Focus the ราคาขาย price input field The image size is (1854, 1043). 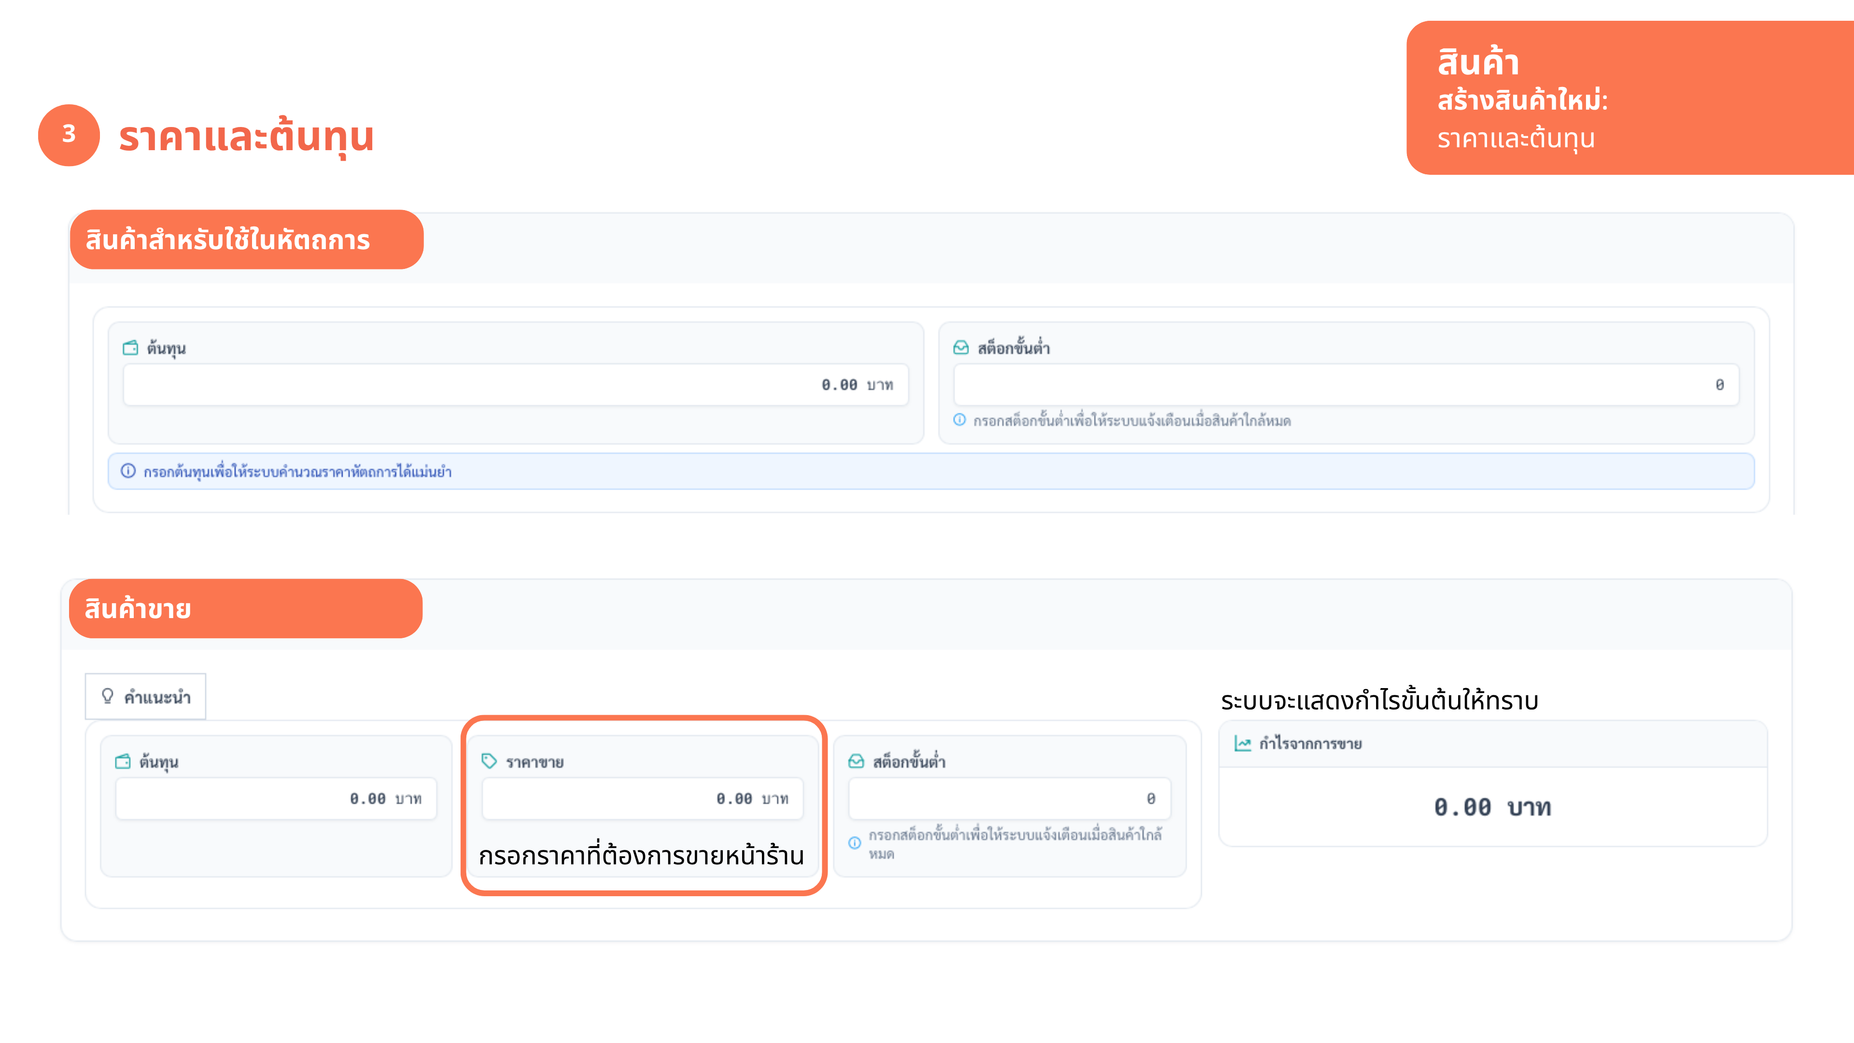[x=643, y=798]
